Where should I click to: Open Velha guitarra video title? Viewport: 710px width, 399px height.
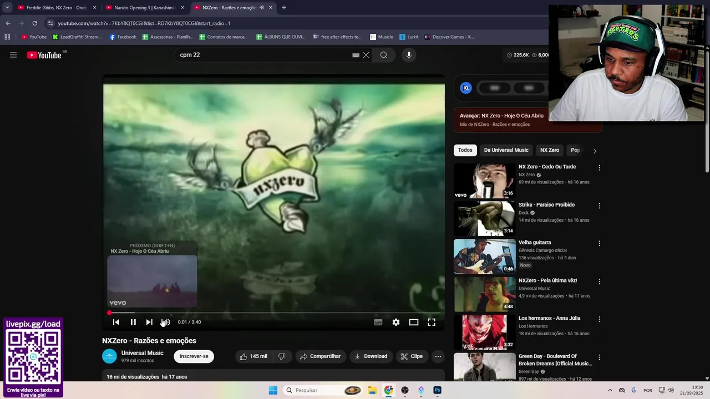(535, 243)
